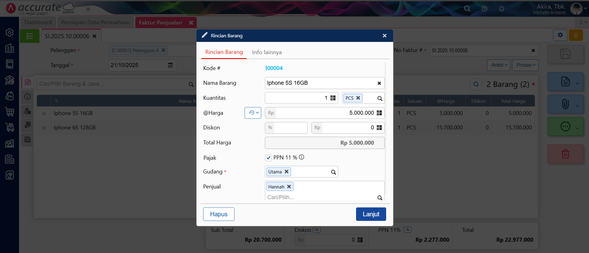Click the search icon in Gudang field
The image size is (589, 253).
tap(333, 172)
